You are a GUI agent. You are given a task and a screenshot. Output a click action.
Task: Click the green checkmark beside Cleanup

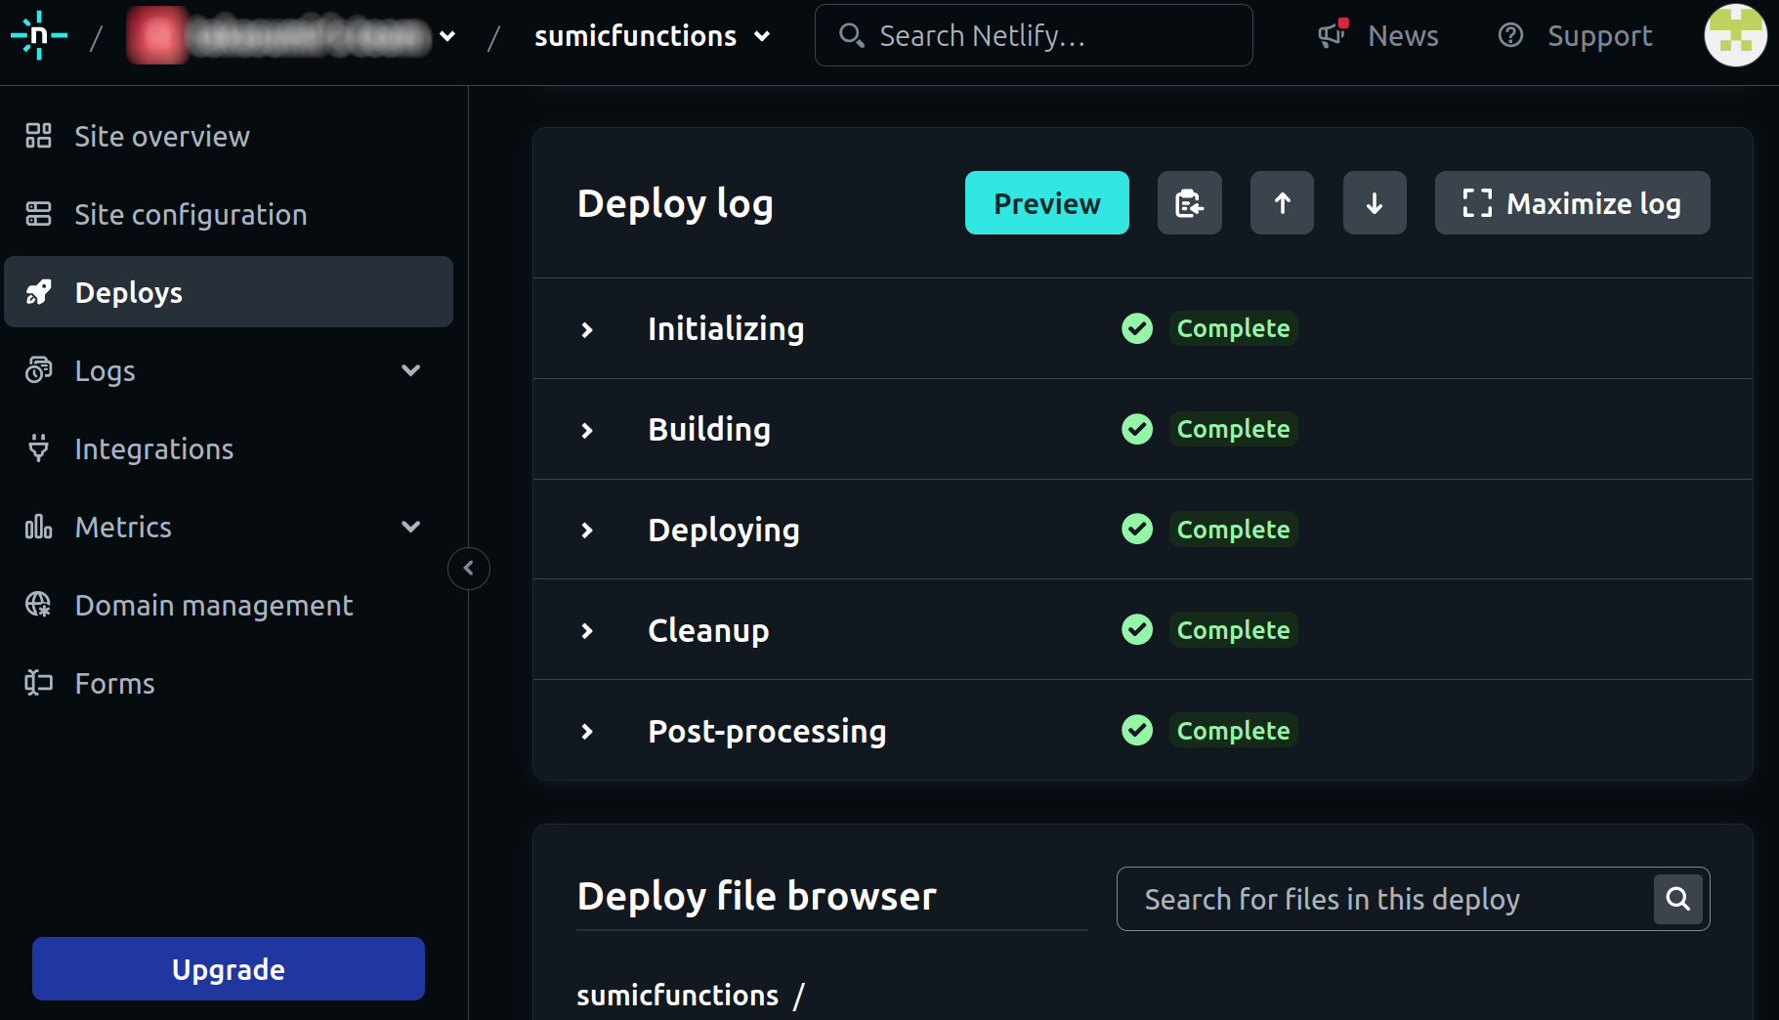[1137, 629]
